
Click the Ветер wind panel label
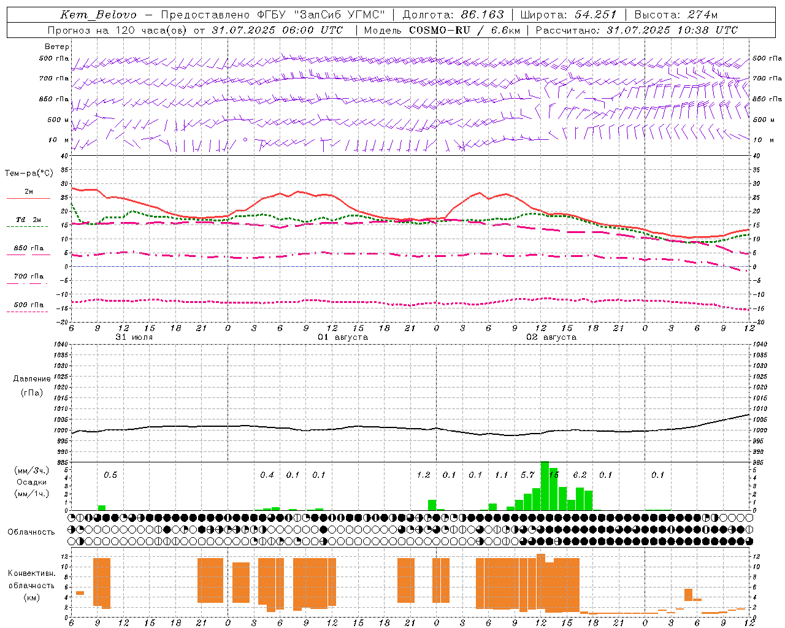pos(57,47)
